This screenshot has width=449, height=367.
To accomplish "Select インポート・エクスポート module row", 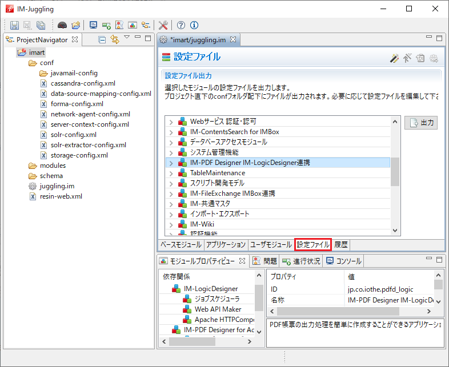I will click(x=278, y=214).
